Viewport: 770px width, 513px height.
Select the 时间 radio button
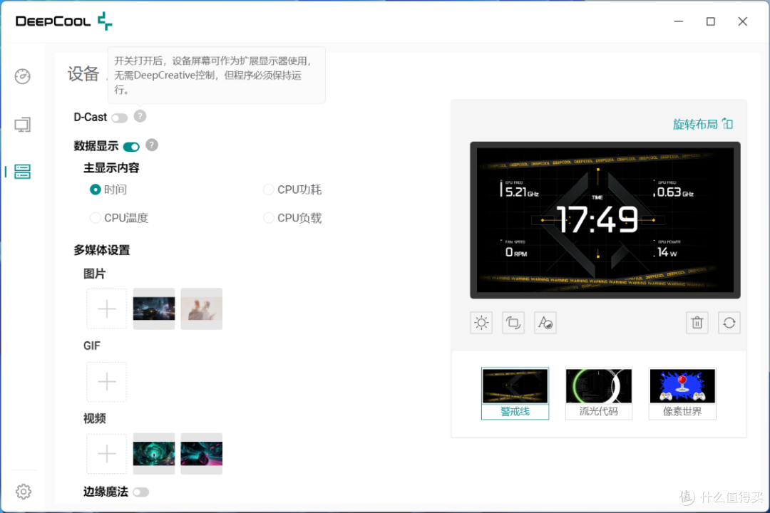click(x=96, y=190)
